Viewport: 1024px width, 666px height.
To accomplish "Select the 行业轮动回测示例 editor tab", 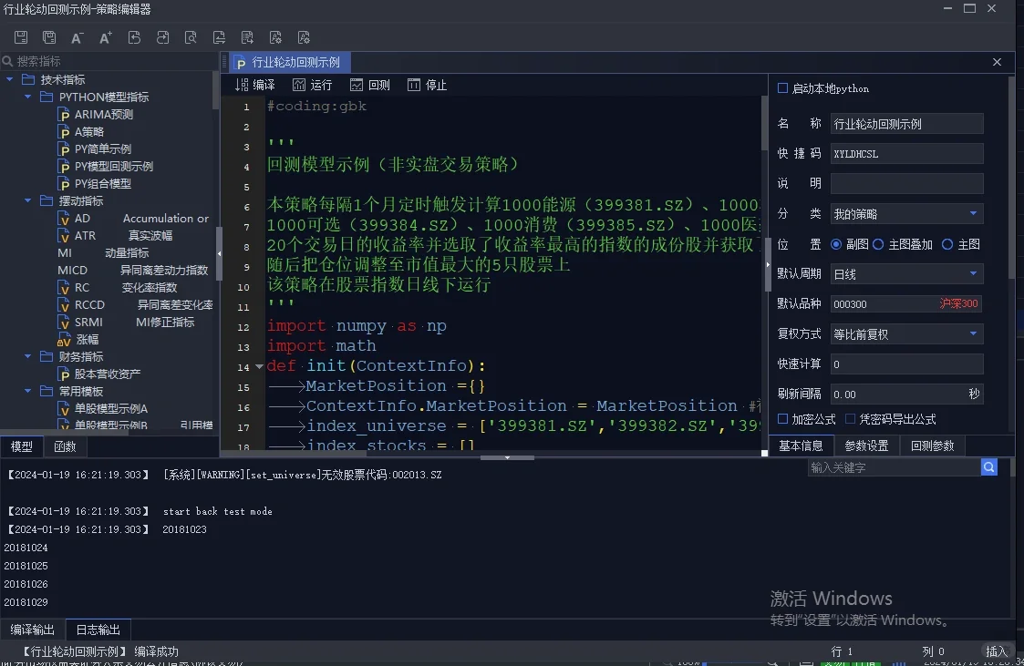I will 289,62.
